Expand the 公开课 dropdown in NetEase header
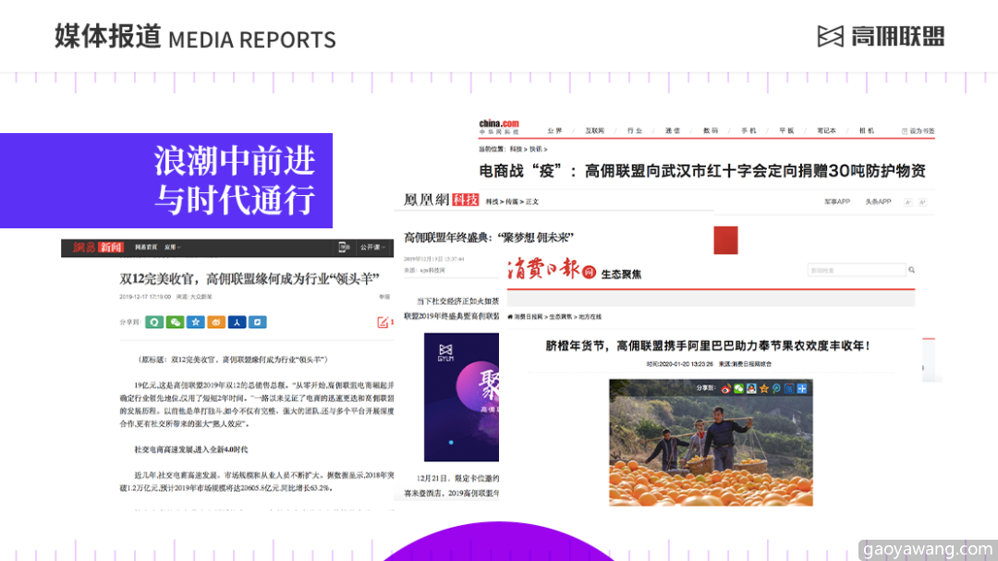 pos(372,248)
